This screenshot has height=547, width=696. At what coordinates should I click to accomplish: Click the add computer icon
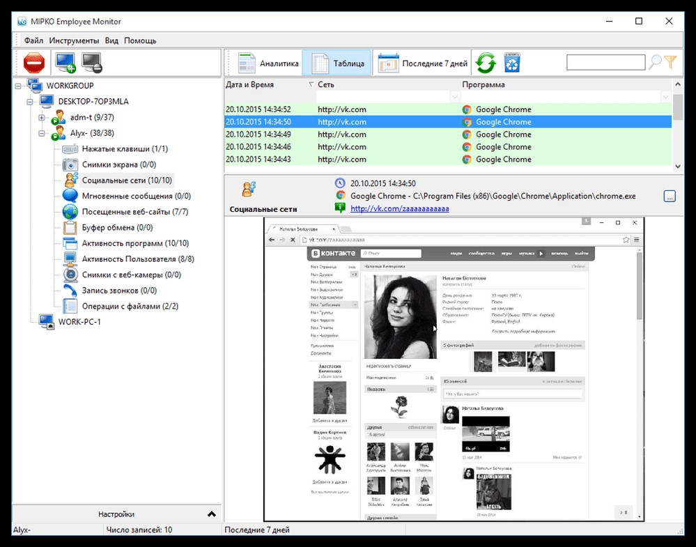65,63
